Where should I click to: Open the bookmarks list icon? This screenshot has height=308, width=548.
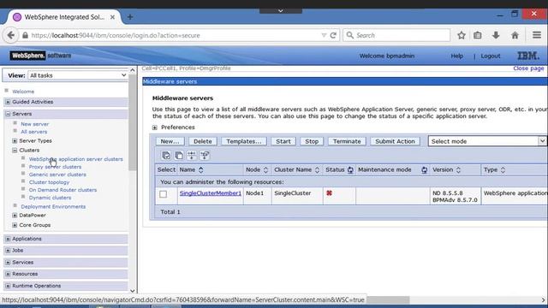tap(478, 35)
